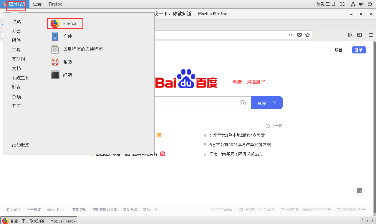Screen dimensions: 376x224
Task: Select the 收藏 favorites category
Action: click(x=16, y=21)
